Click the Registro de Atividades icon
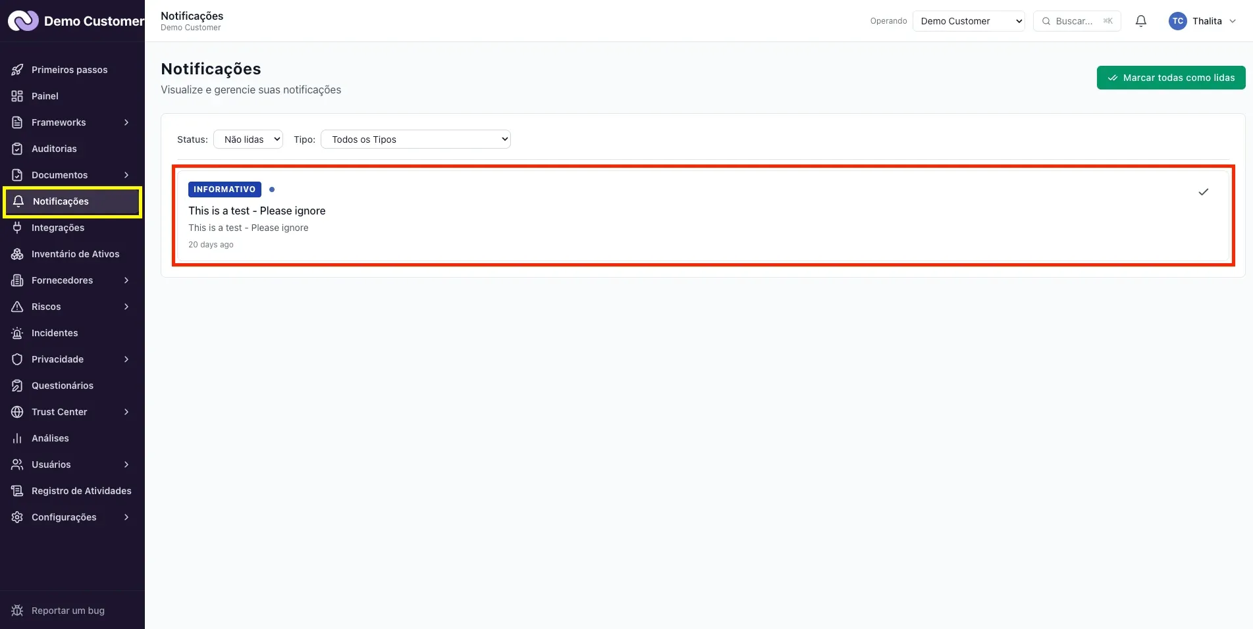The width and height of the screenshot is (1253, 629). pos(17,491)
